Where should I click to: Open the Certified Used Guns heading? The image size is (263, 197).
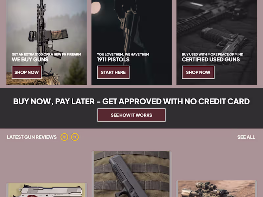click(211, 59)
